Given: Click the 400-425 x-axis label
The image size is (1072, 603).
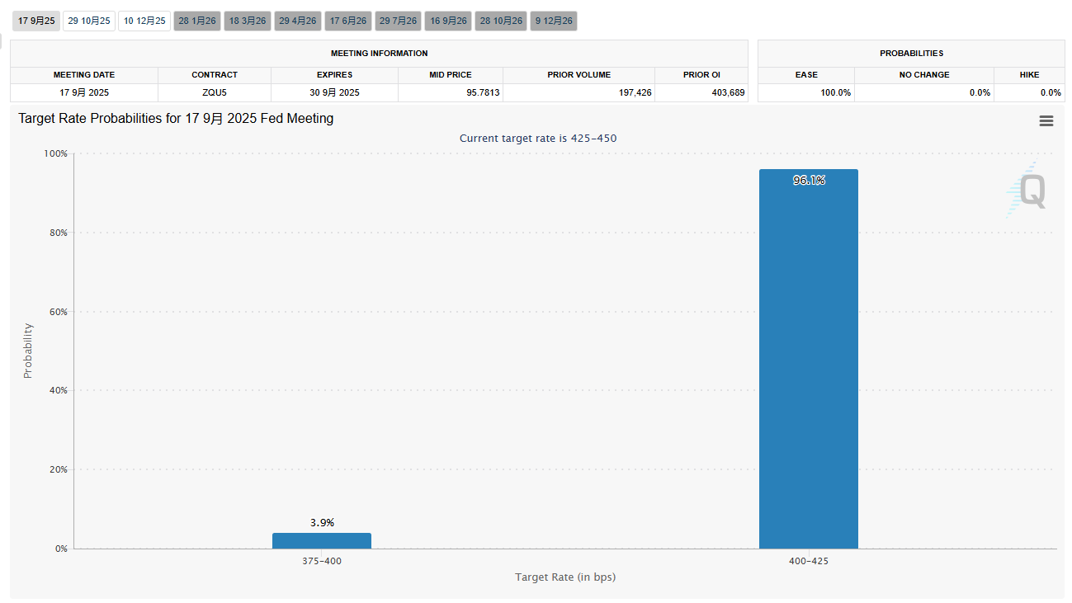Looking at the screenshot, I should click(x=808, y=561).
